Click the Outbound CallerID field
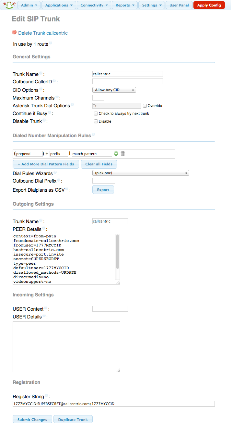The image size is (243, 431). pos(128,81)
